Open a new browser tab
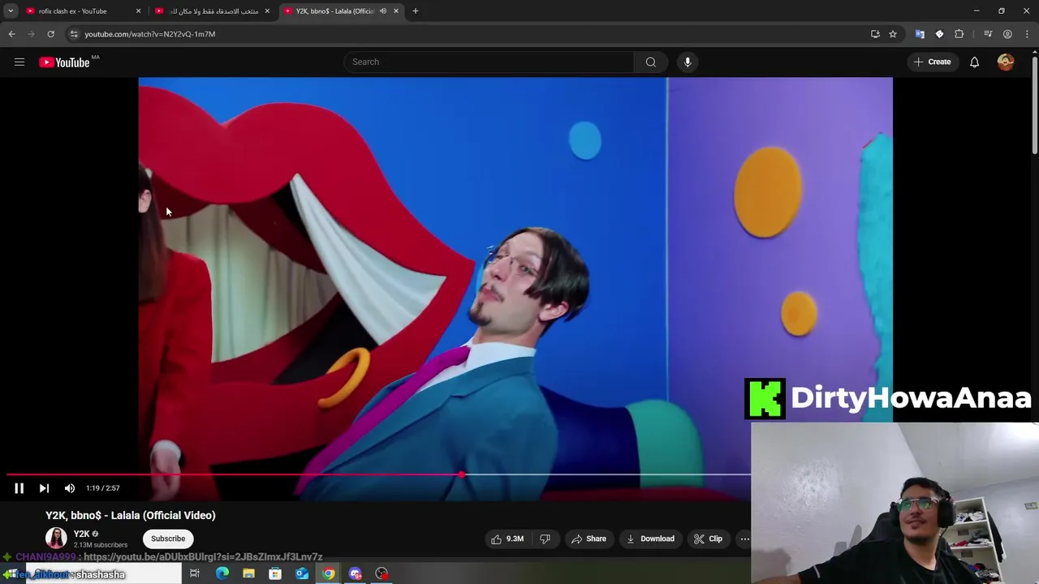 [416, 11]
